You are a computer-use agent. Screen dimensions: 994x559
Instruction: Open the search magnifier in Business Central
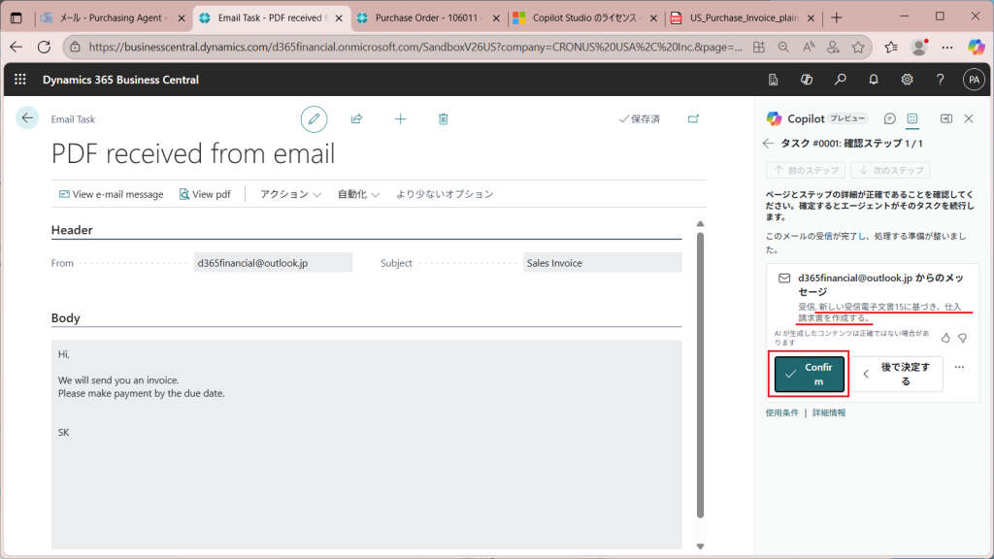(840, 80)
